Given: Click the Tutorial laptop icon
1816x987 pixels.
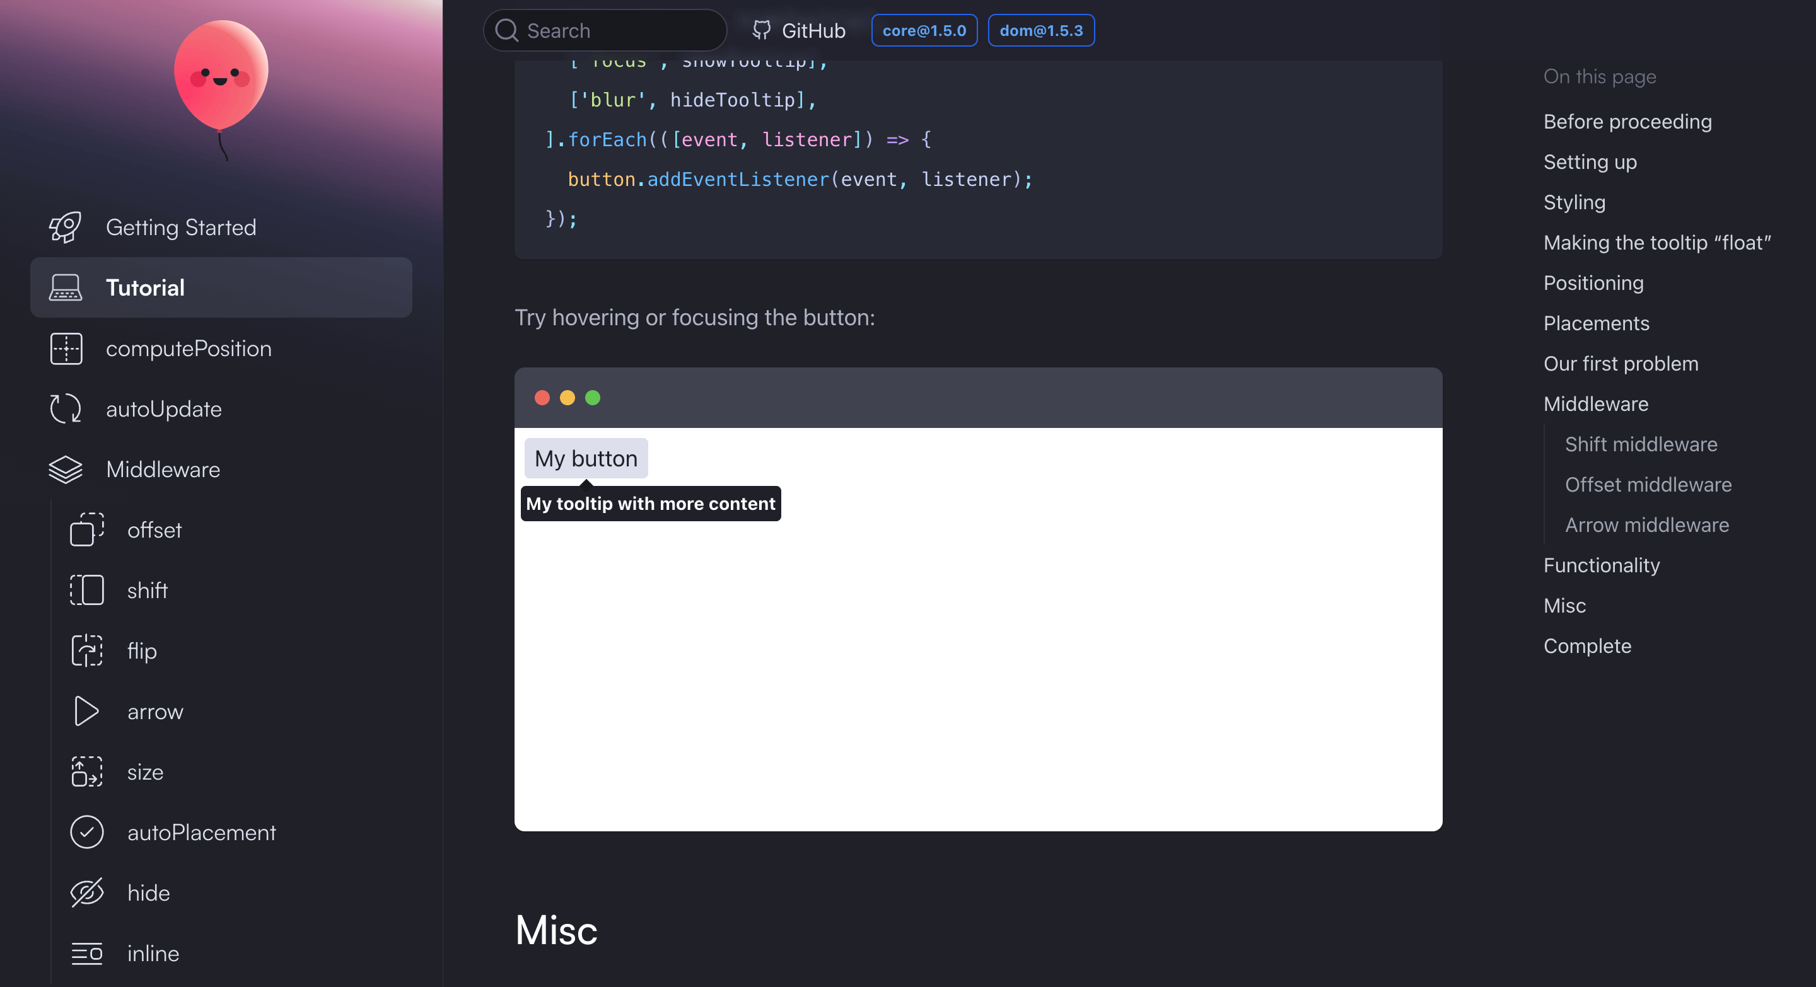Looking at the screenshot, I should click(x=66, y=287).
